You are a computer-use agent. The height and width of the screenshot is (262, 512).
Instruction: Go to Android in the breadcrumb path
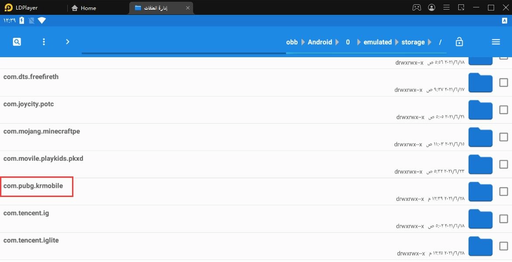pyautogui.click(x=320, y=42)
